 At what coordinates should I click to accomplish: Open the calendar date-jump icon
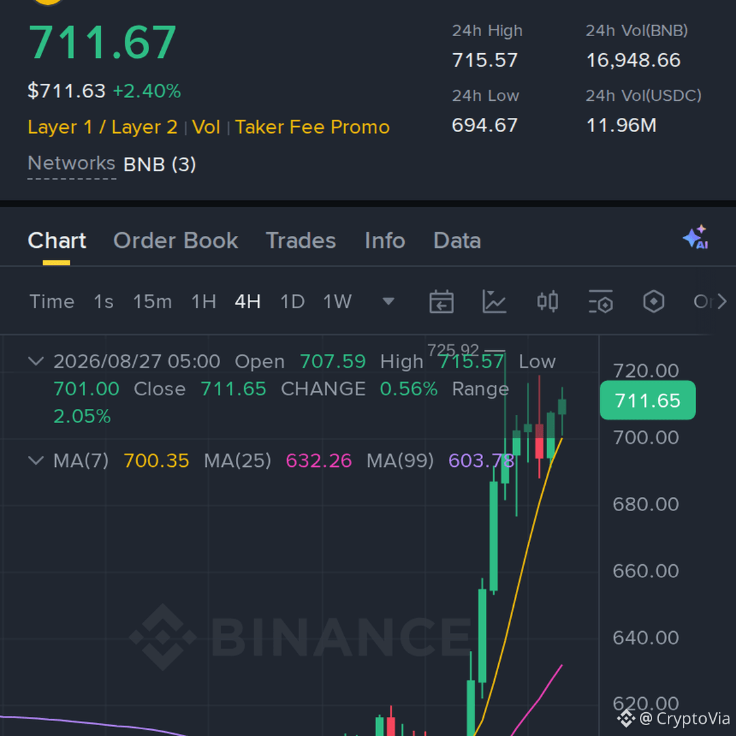[441, 301]
